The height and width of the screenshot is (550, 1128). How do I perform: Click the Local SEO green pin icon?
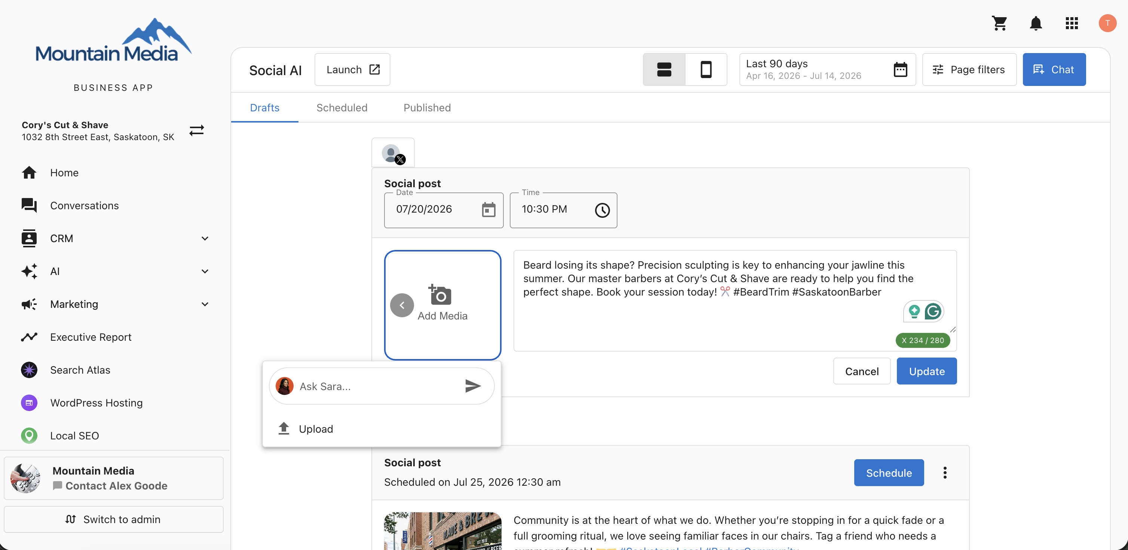point(29,435)
